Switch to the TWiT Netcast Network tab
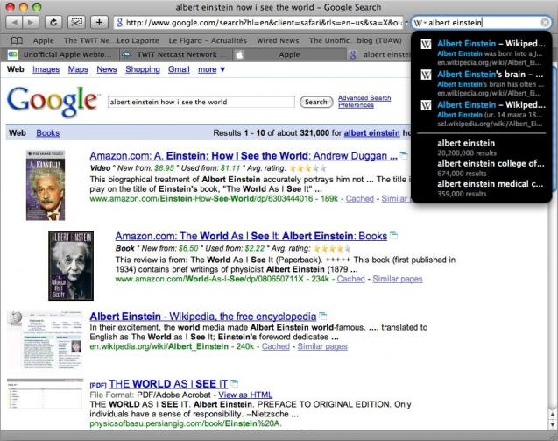Image resolution: width=558 pixels, height=441 pixels. click(x=177, y=54)
